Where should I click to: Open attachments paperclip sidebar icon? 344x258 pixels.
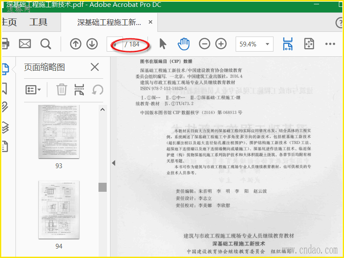coord(5,107)
